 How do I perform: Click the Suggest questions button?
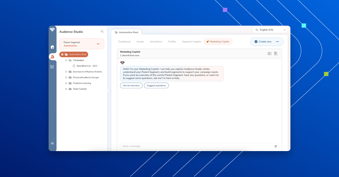click(x=156, y=85)
